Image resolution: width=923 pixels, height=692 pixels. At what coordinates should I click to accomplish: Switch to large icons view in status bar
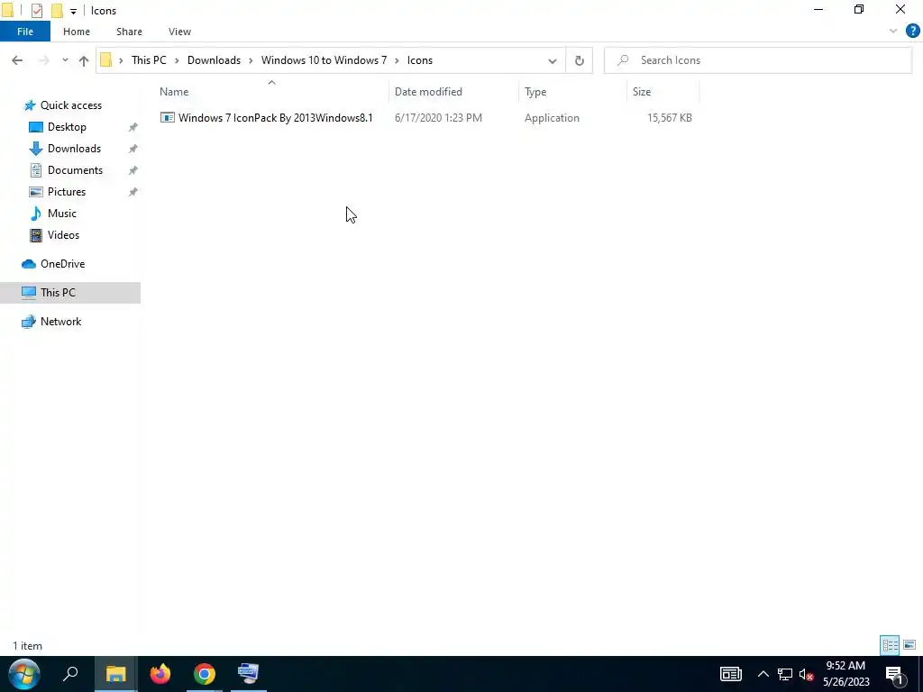point(909,645)
